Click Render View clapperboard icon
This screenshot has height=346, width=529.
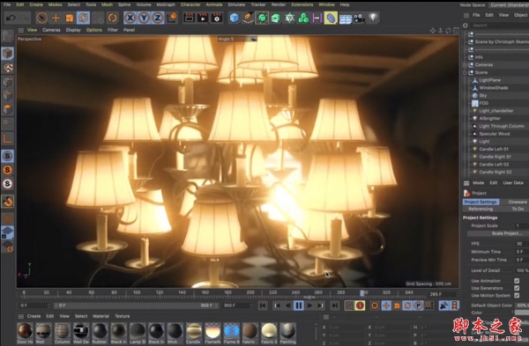pyautogui.click(x=189, y=18)
